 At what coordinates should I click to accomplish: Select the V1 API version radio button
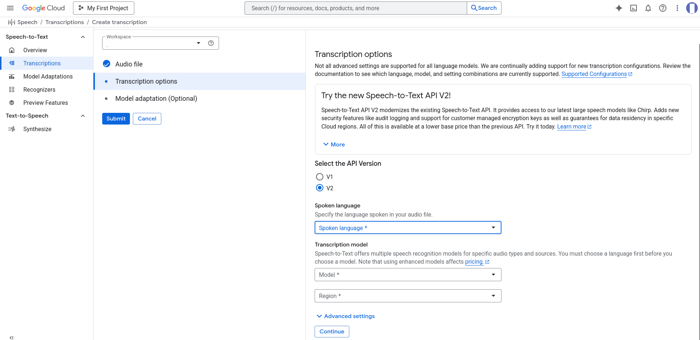(320, 177)
